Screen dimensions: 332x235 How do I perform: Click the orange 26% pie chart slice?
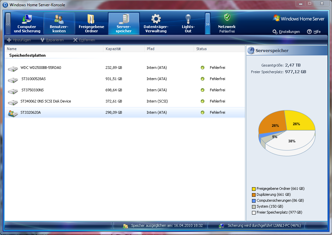click(273, 123)
